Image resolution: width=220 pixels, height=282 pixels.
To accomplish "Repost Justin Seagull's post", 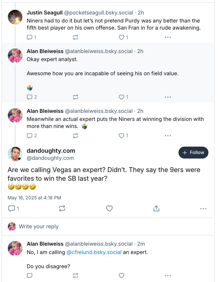I will [75, 37].
